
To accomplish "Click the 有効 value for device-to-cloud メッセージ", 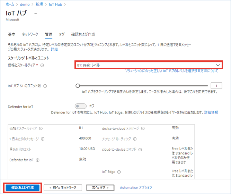I will [175, 128].
